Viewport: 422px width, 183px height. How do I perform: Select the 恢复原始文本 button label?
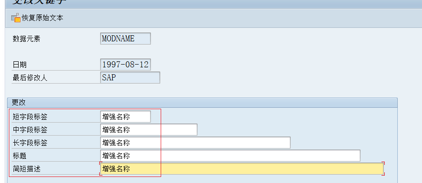(x=42, y=18)
